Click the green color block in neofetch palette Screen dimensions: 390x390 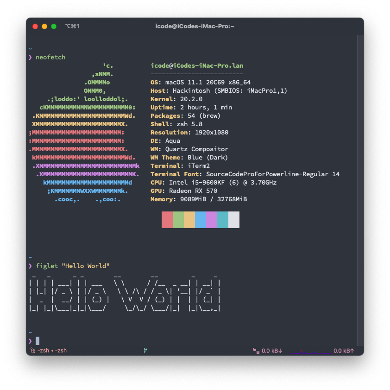tap(178, 220)
